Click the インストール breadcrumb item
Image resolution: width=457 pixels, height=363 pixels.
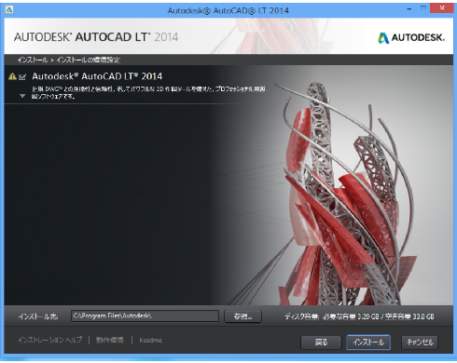(33, 60)
